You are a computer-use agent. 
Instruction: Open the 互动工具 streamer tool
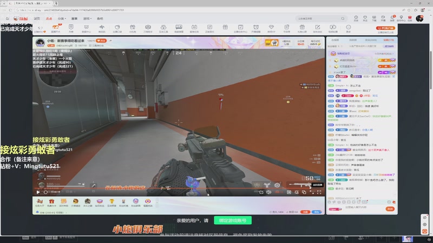163,29
